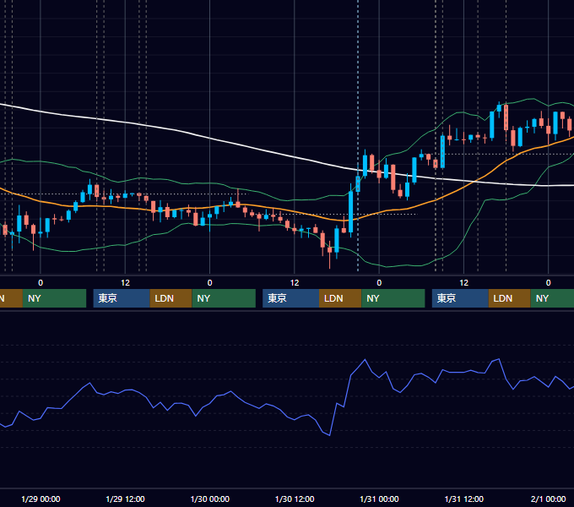The width and height of the screenshot is (574, 507).
Task: Click hour label 12 above 1/31 12:00
Action: (463, 283)
